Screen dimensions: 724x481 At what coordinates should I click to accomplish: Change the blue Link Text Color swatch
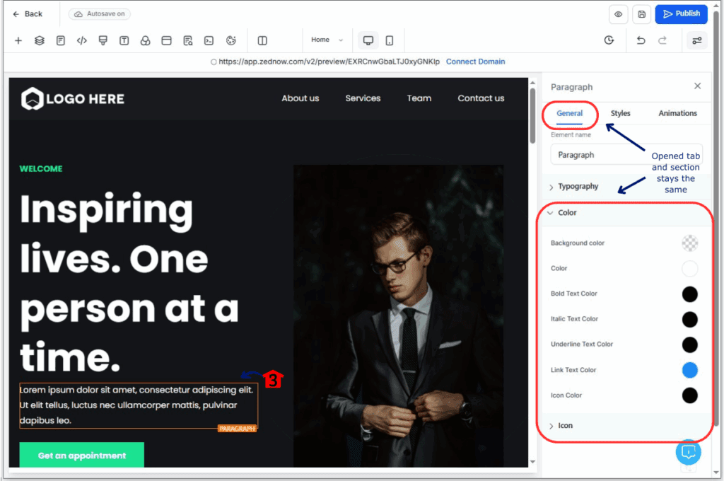(x=689, y=370)
